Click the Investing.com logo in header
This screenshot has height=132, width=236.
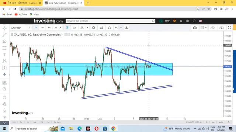pyautogui.click(x=48, y=21)
